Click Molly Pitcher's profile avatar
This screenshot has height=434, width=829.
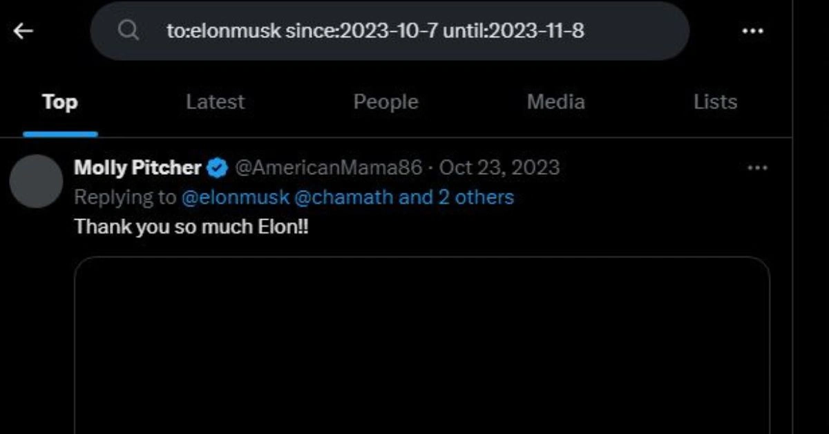(37, 181)
